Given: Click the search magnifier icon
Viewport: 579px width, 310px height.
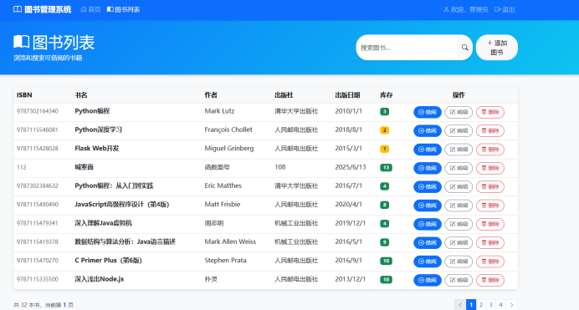Looking at the screenshot, I should click(x=464, y=48).
